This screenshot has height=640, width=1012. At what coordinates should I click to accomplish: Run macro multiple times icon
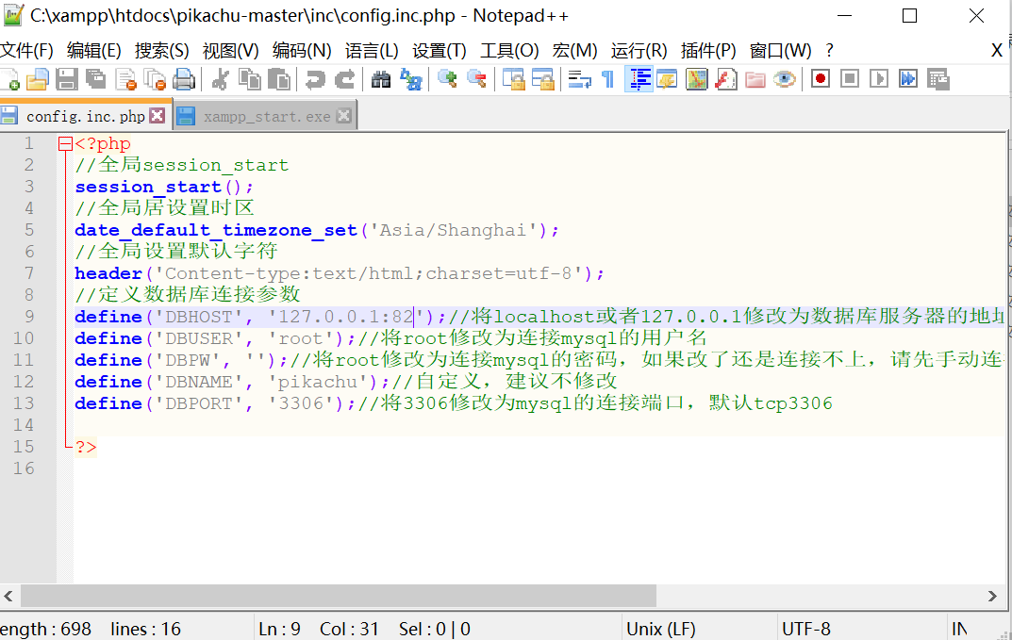point(908,79)
